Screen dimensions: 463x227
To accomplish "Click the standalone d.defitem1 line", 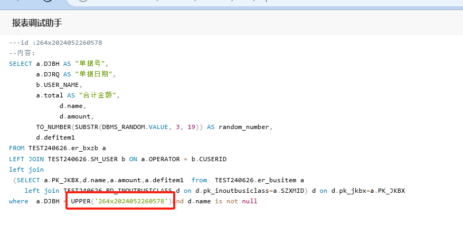I will tap(55, 138).
